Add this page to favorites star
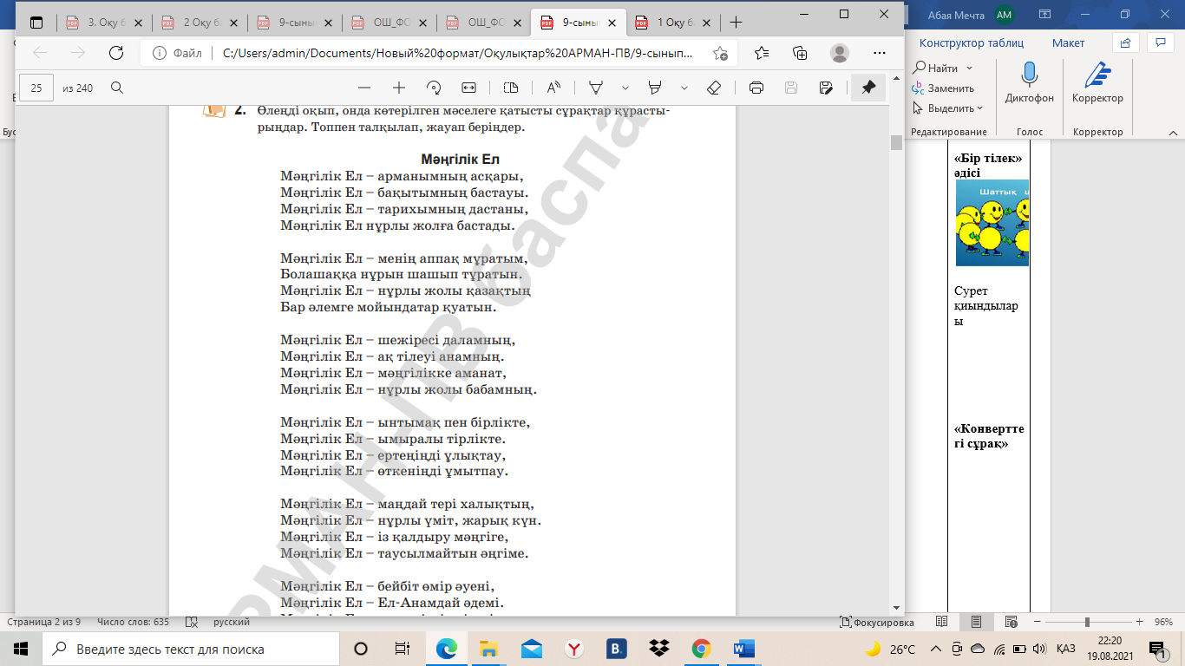1185x666 pixels. [x=720, y=53]
